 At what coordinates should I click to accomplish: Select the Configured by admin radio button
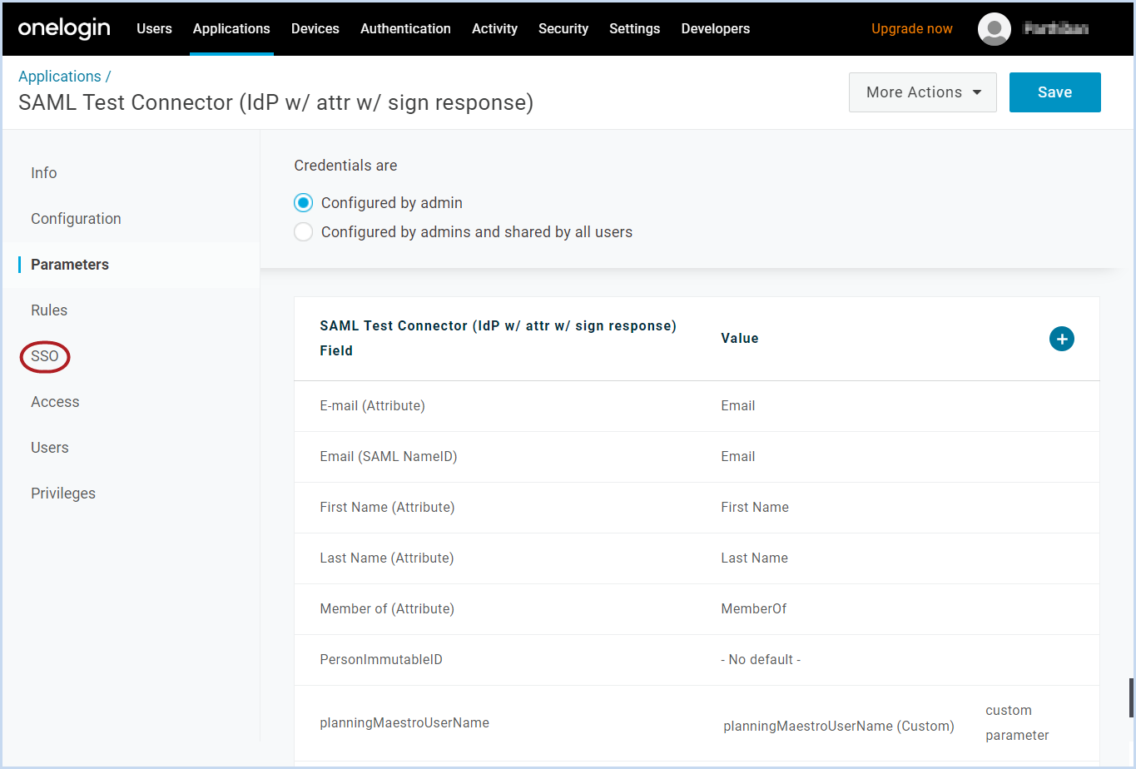tap(304, 203)
